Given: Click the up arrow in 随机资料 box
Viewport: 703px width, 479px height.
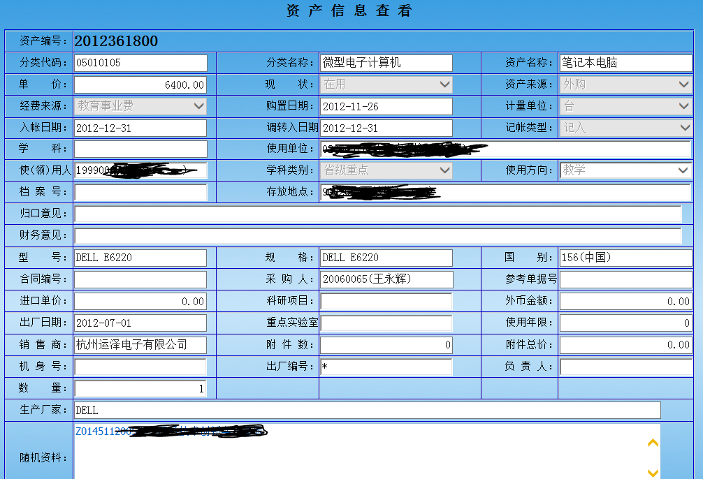Looking at the screenshot, I should pyautogui.click(x=653, y=443).
